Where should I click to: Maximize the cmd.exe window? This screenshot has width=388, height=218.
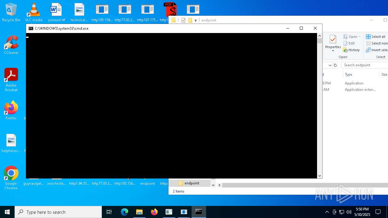coord(301,28)
